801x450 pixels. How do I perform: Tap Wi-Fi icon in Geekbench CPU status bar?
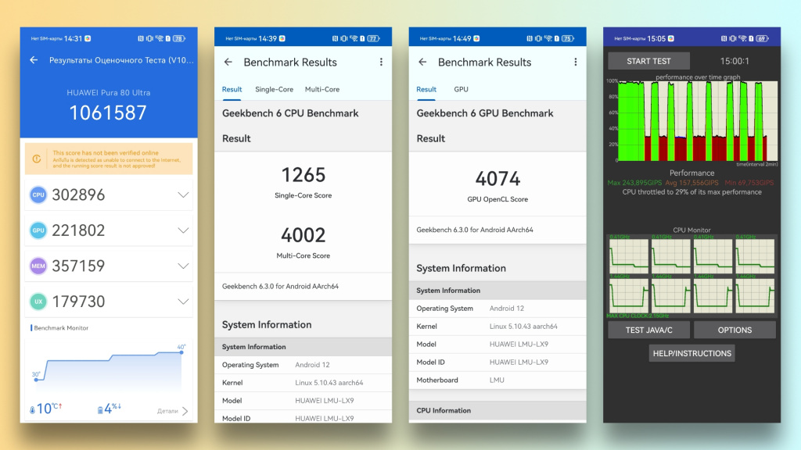tap(354, 38)
